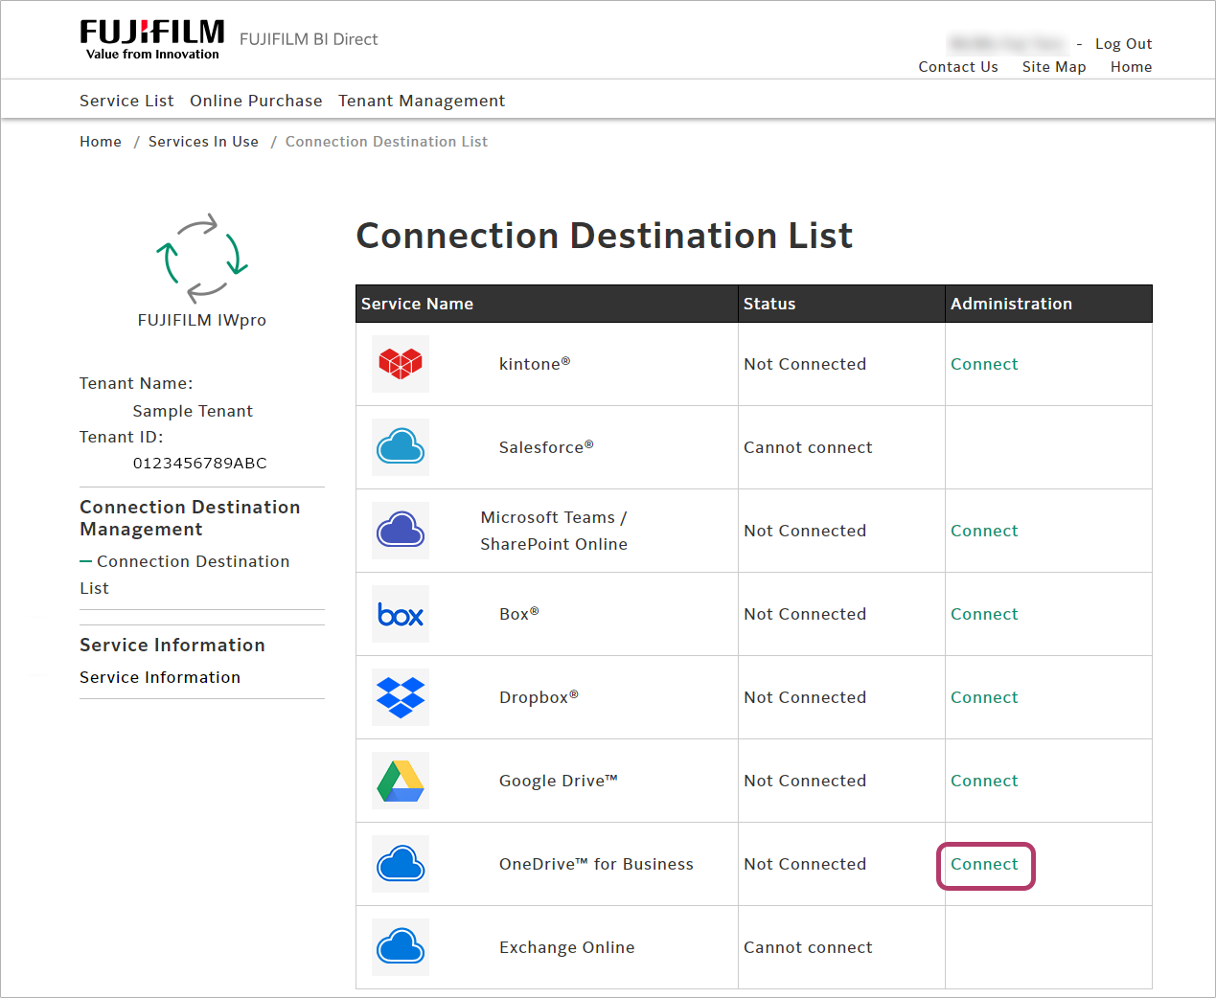1216x998 pixels.
Task: Click the Google Drive name text
Action: pyautogui.click(x=559, y=781)
